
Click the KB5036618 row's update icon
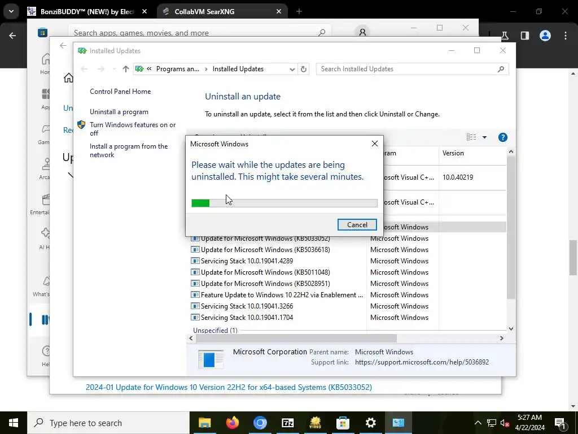click(x=195, y=250)
